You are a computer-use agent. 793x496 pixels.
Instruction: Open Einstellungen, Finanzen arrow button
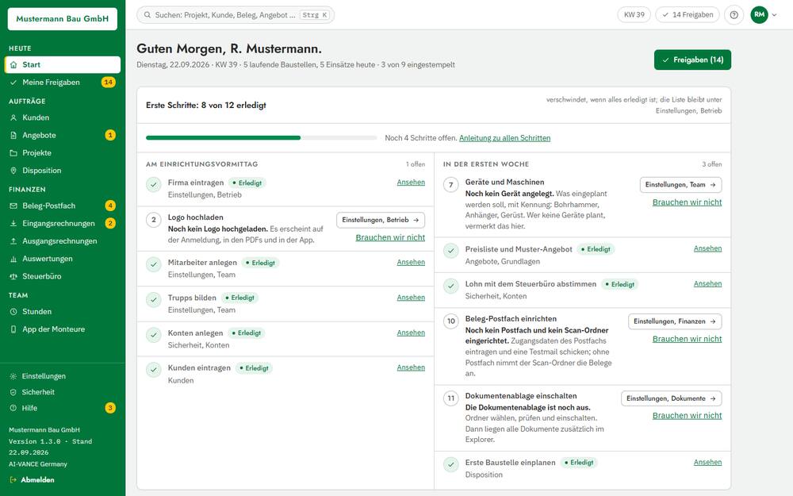[675, 321]
